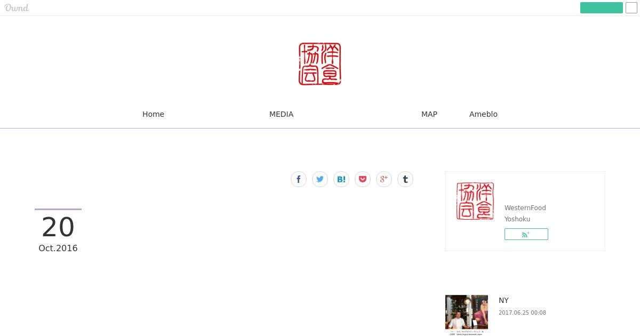640x336 pixels.
Task: Open the MAP navigation item
Action: (429, 114)
